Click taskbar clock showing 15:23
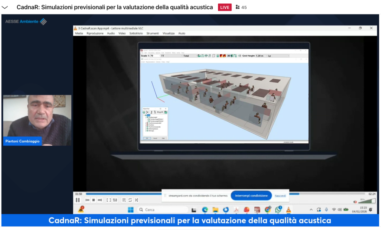This screenshot has width=381, height=230. 359,209
